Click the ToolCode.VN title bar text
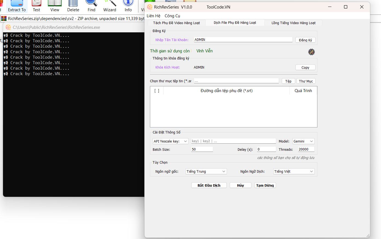 (218, 7)
